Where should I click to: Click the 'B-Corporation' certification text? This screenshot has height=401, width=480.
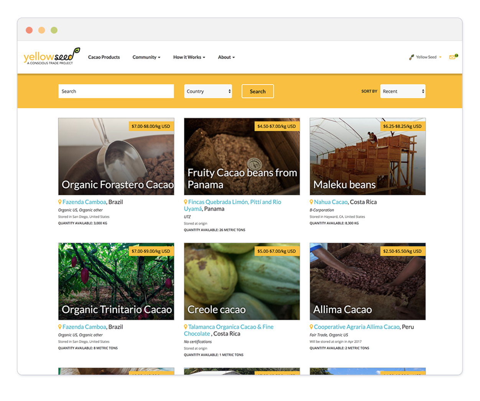tap(322, 210)
